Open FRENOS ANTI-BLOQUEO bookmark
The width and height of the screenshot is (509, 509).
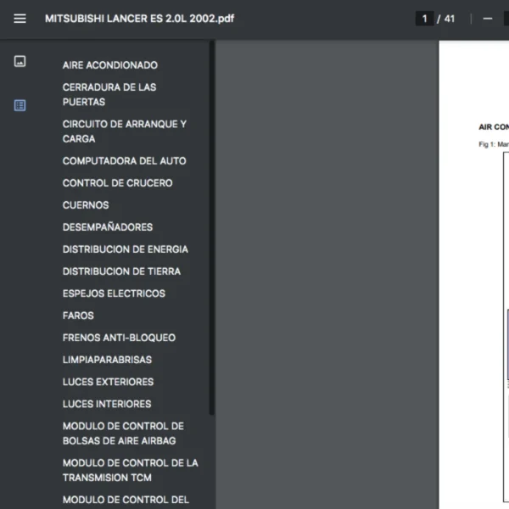[x=119, y=338]
